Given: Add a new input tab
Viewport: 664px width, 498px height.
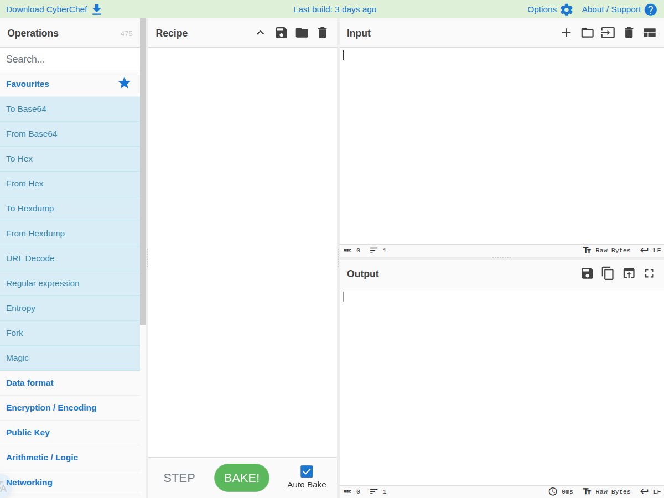Looking at the screenshot, I should pos(566,33).
